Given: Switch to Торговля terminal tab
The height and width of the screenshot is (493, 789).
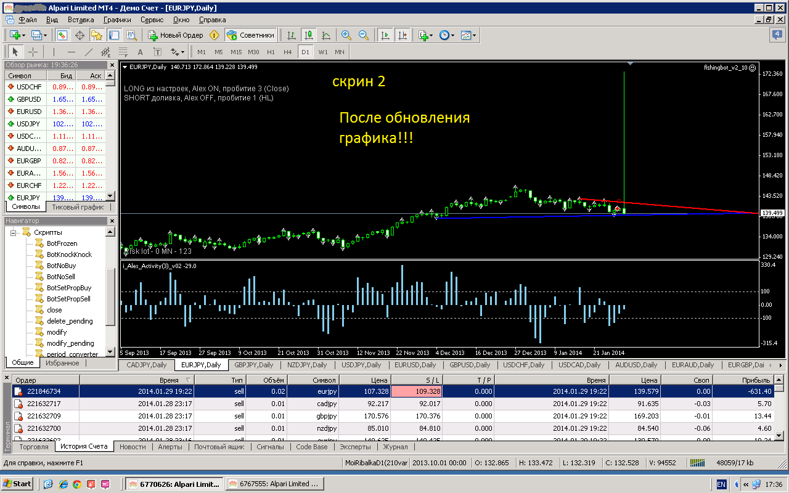Looking at the screenshot, I should (34, 447).
